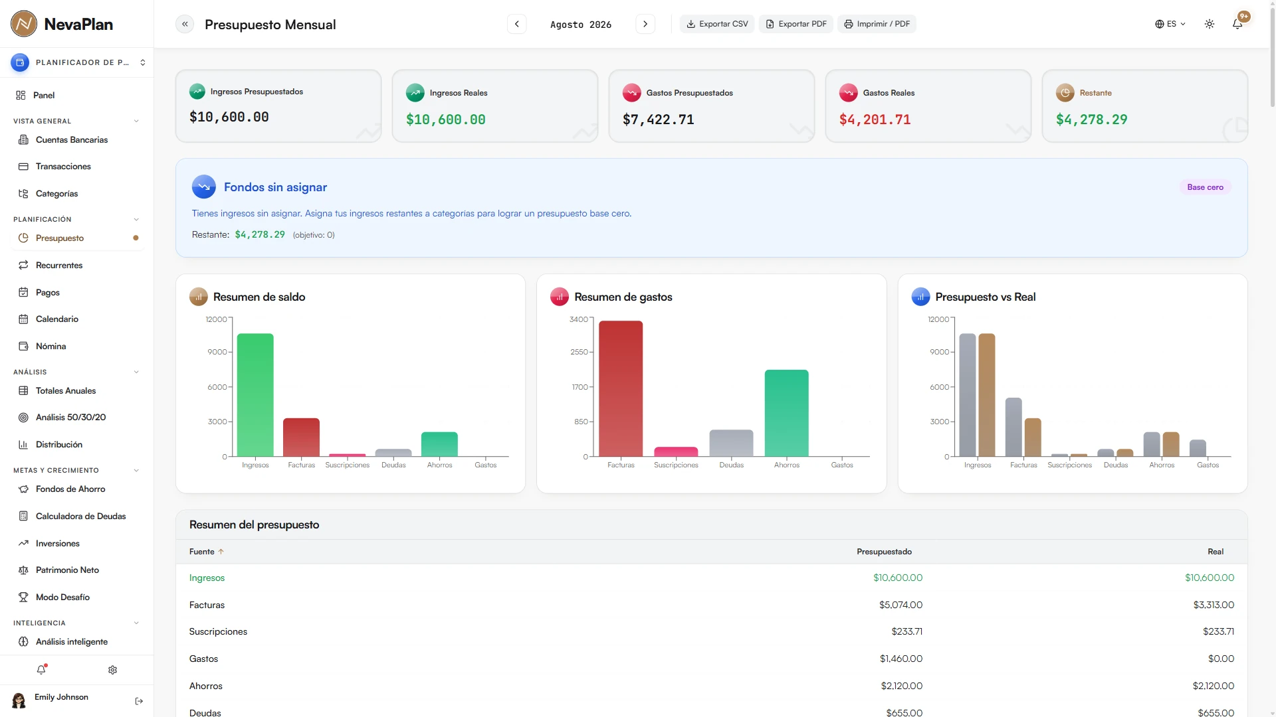Open sidebar bell notifications icon
The image size is (1276, 717).
pos(41,670)
